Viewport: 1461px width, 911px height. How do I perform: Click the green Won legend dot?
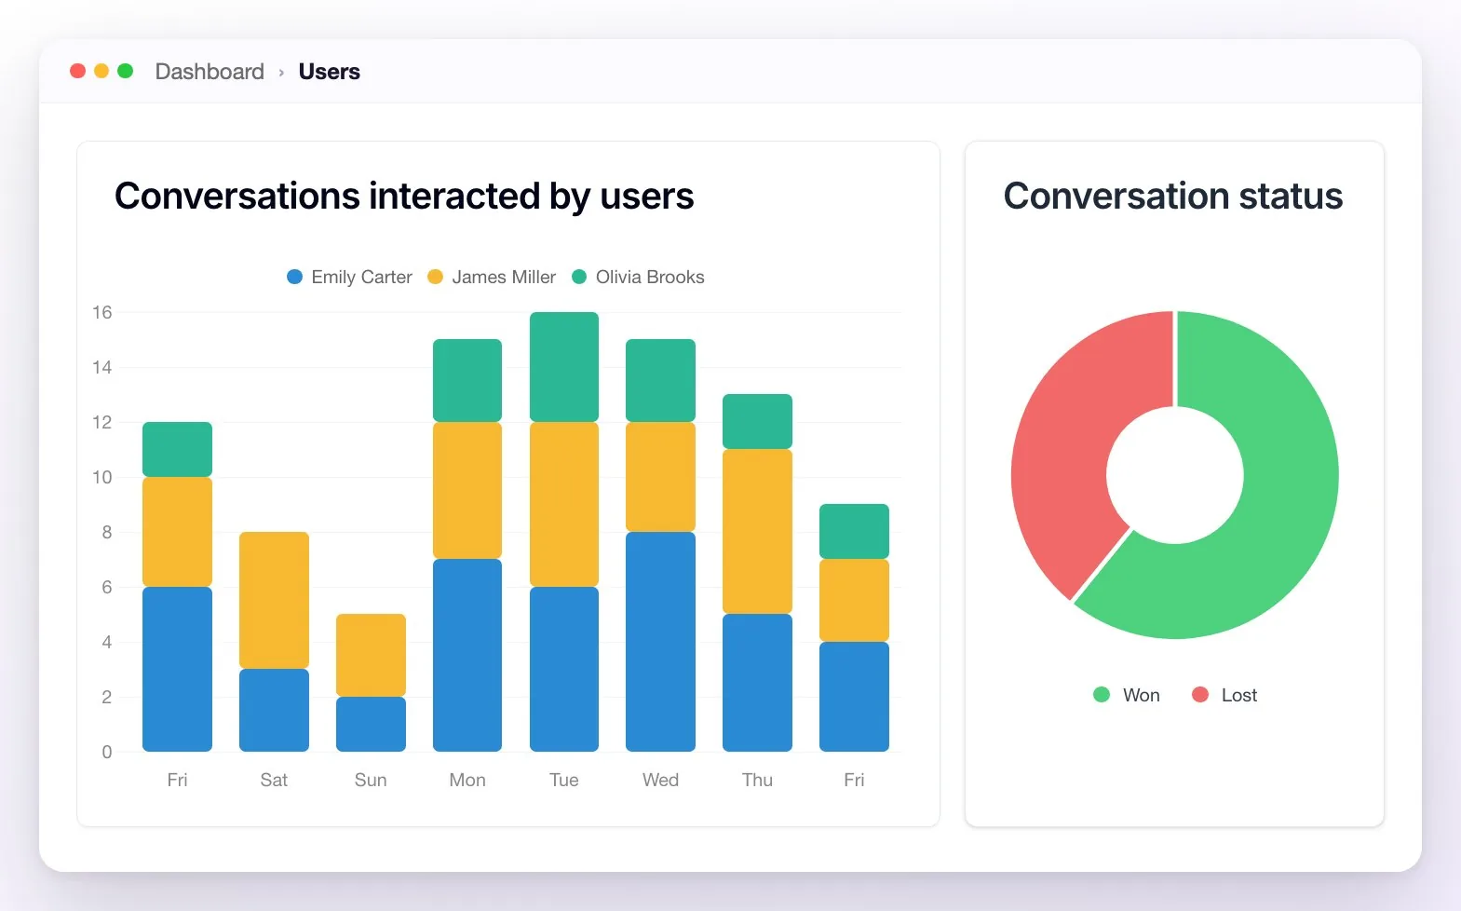click(x=1102, y=695)
